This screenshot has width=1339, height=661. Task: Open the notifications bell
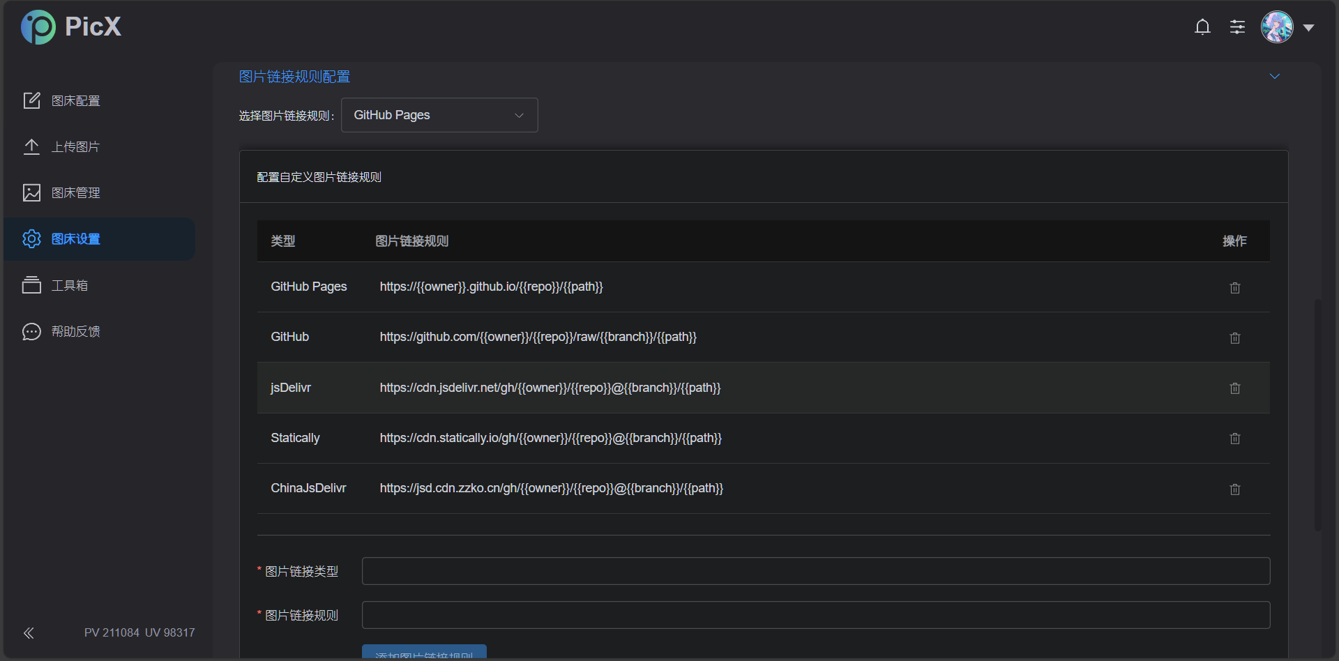click(x=1202, y=27)
